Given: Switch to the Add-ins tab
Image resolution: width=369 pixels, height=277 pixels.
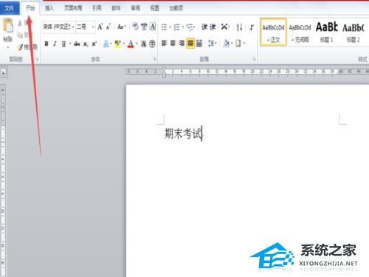Looking at the screenshot, I should pyautogui.click(x=176, y=8).
